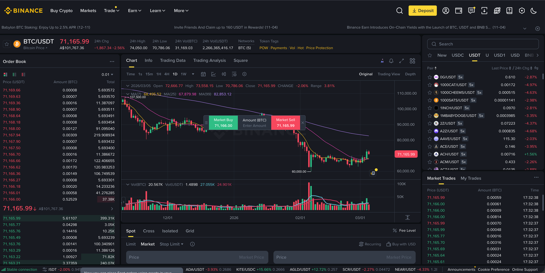
Task: Expand the More menu dropdown
Action: point(181,11)
